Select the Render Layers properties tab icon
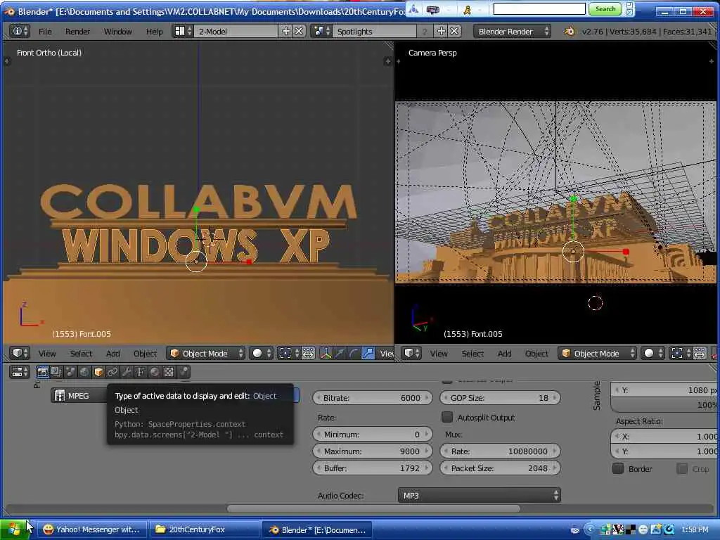Image resolution: width=720 pixels, height=540 pixels. point(56,372)
